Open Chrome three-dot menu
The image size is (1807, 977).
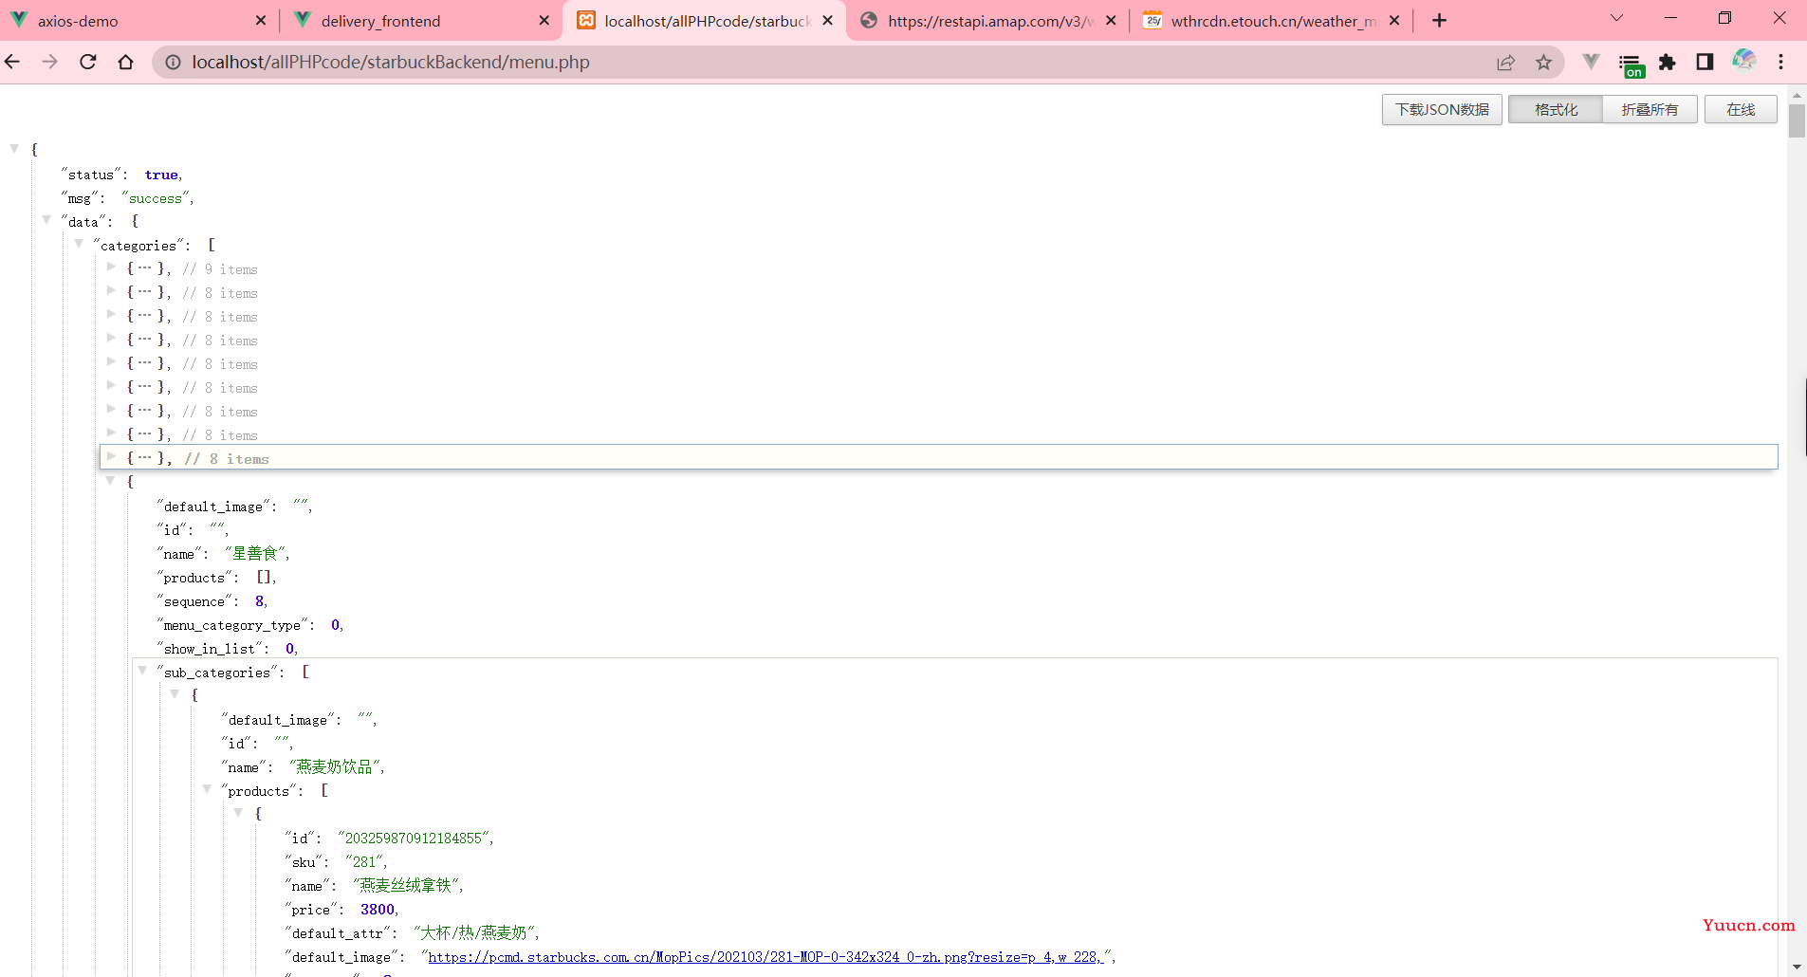1780,62
